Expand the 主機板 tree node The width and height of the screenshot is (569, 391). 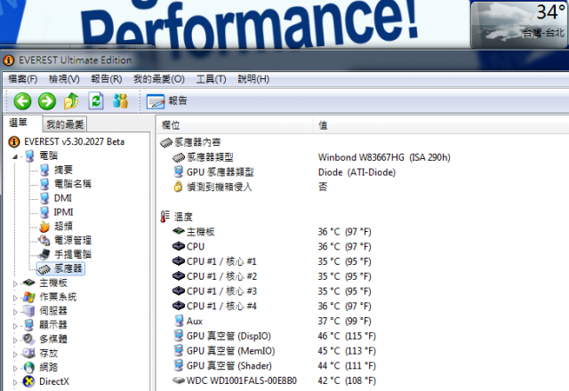coord(15,283)
